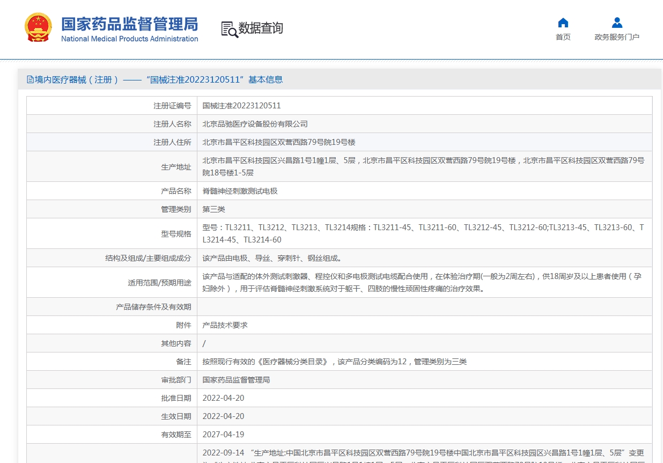Select the 注册人名称 label cell
The image size is (663, 463).
(112, 124)
